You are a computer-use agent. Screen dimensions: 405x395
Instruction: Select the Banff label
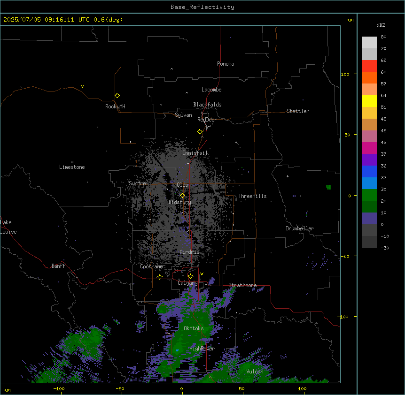58,266
